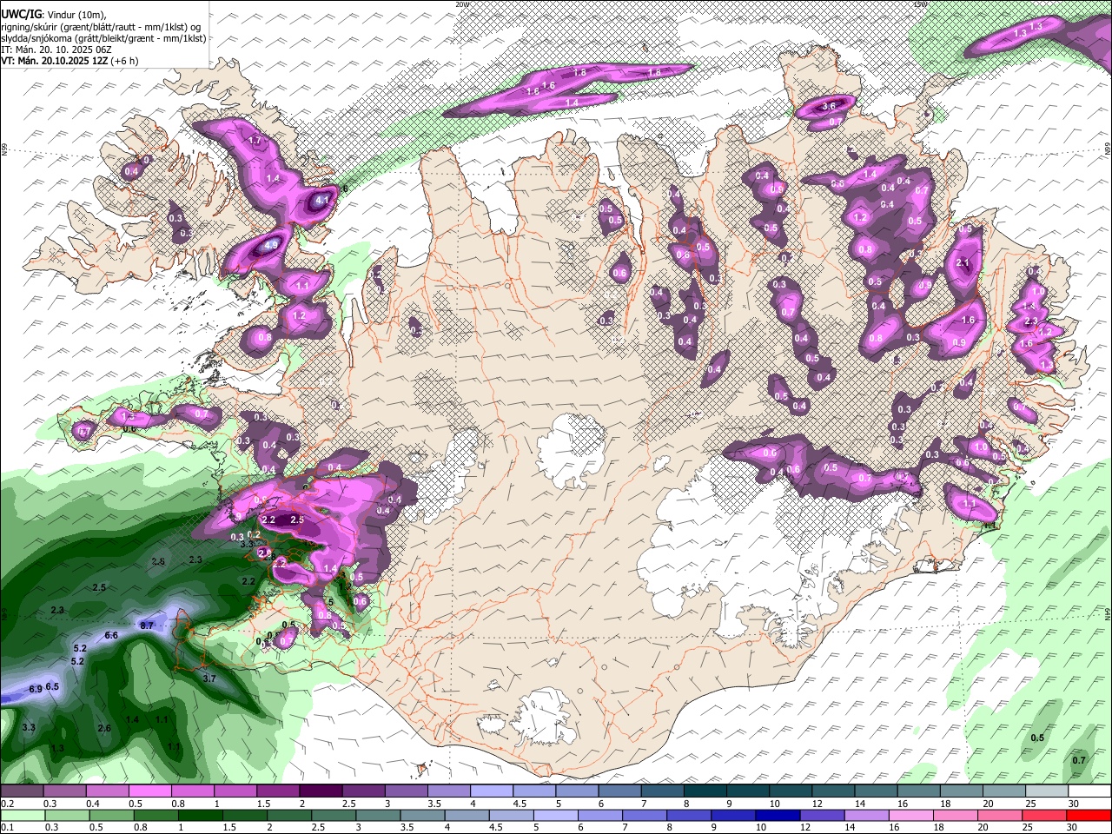
Task: Click the 6.9 rainfall value near the left edge
Action: coord(36,689)
